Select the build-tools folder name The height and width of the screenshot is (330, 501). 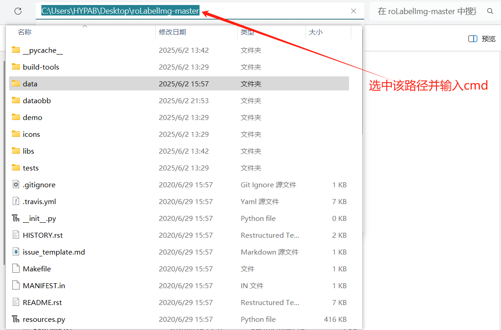point(41,67)
